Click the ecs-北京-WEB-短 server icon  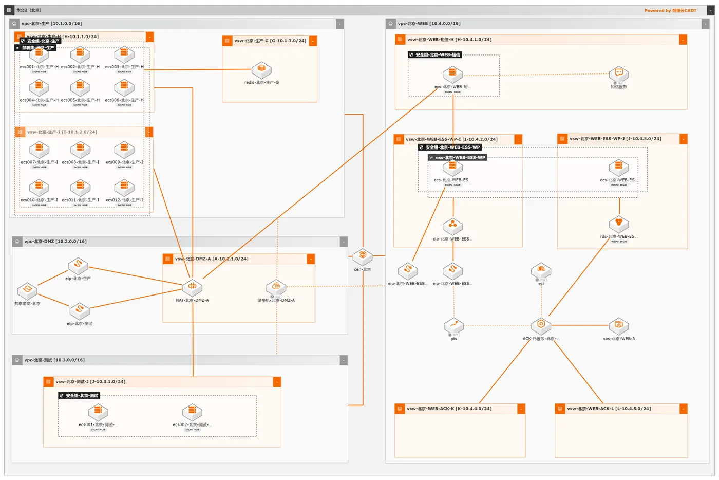click(x=452, y=75)
